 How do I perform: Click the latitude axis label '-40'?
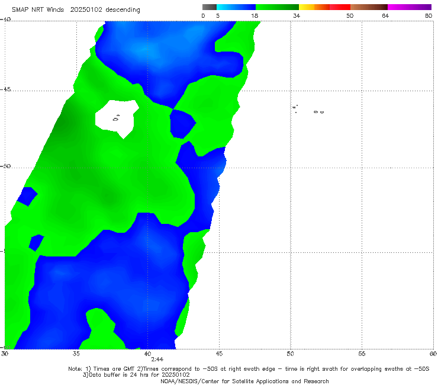5,20
